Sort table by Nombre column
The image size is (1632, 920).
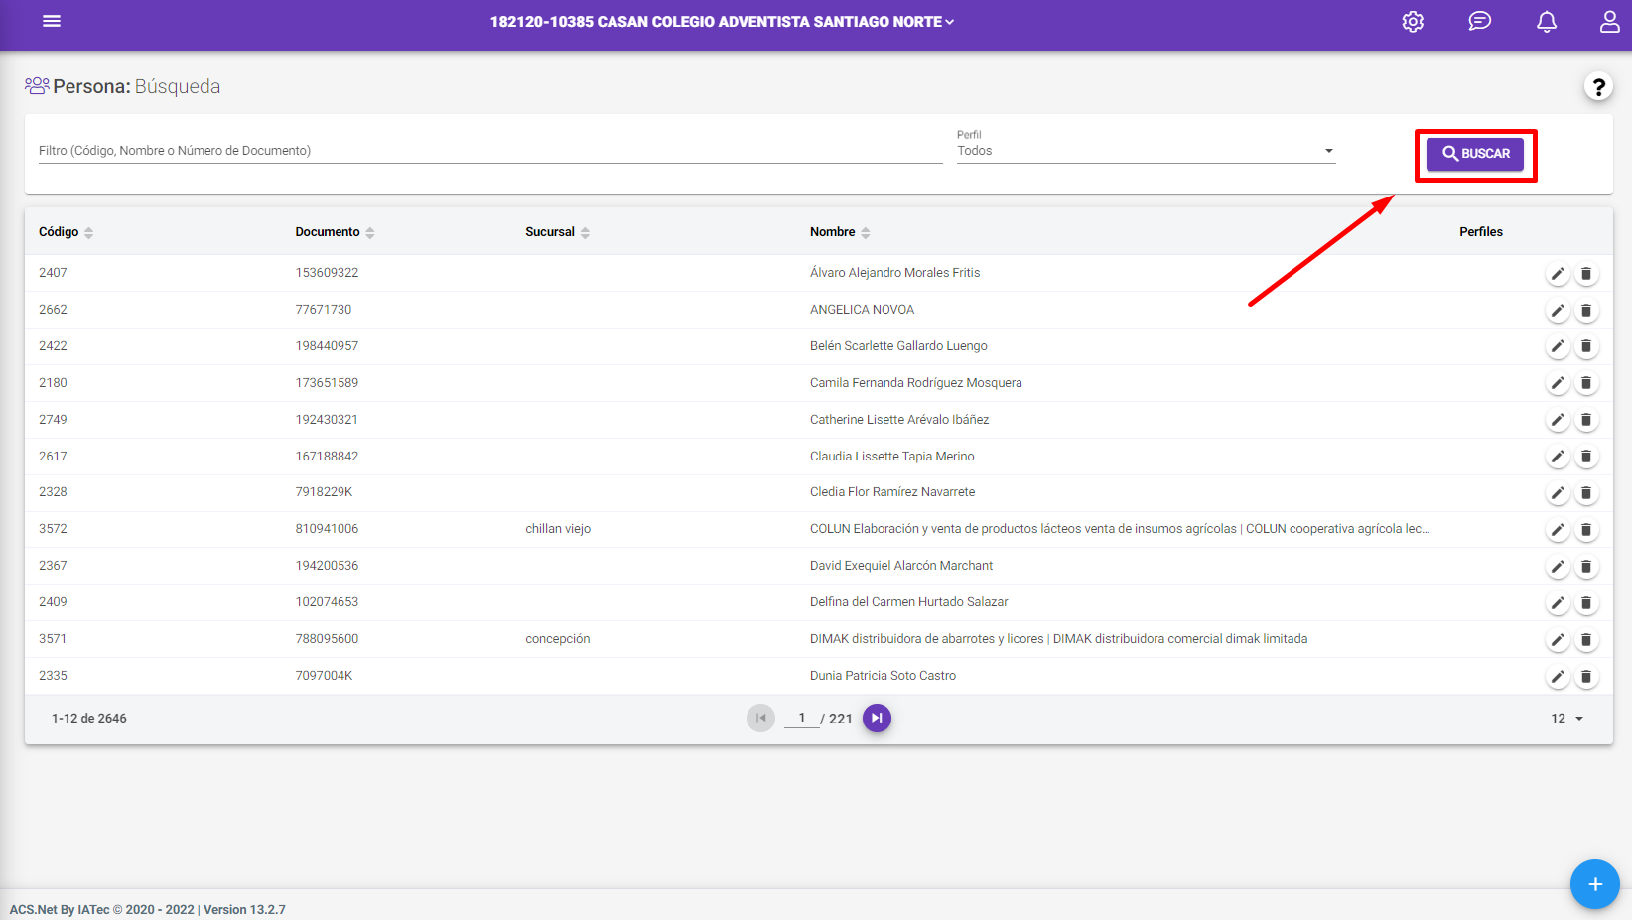[x=840, y=232]
